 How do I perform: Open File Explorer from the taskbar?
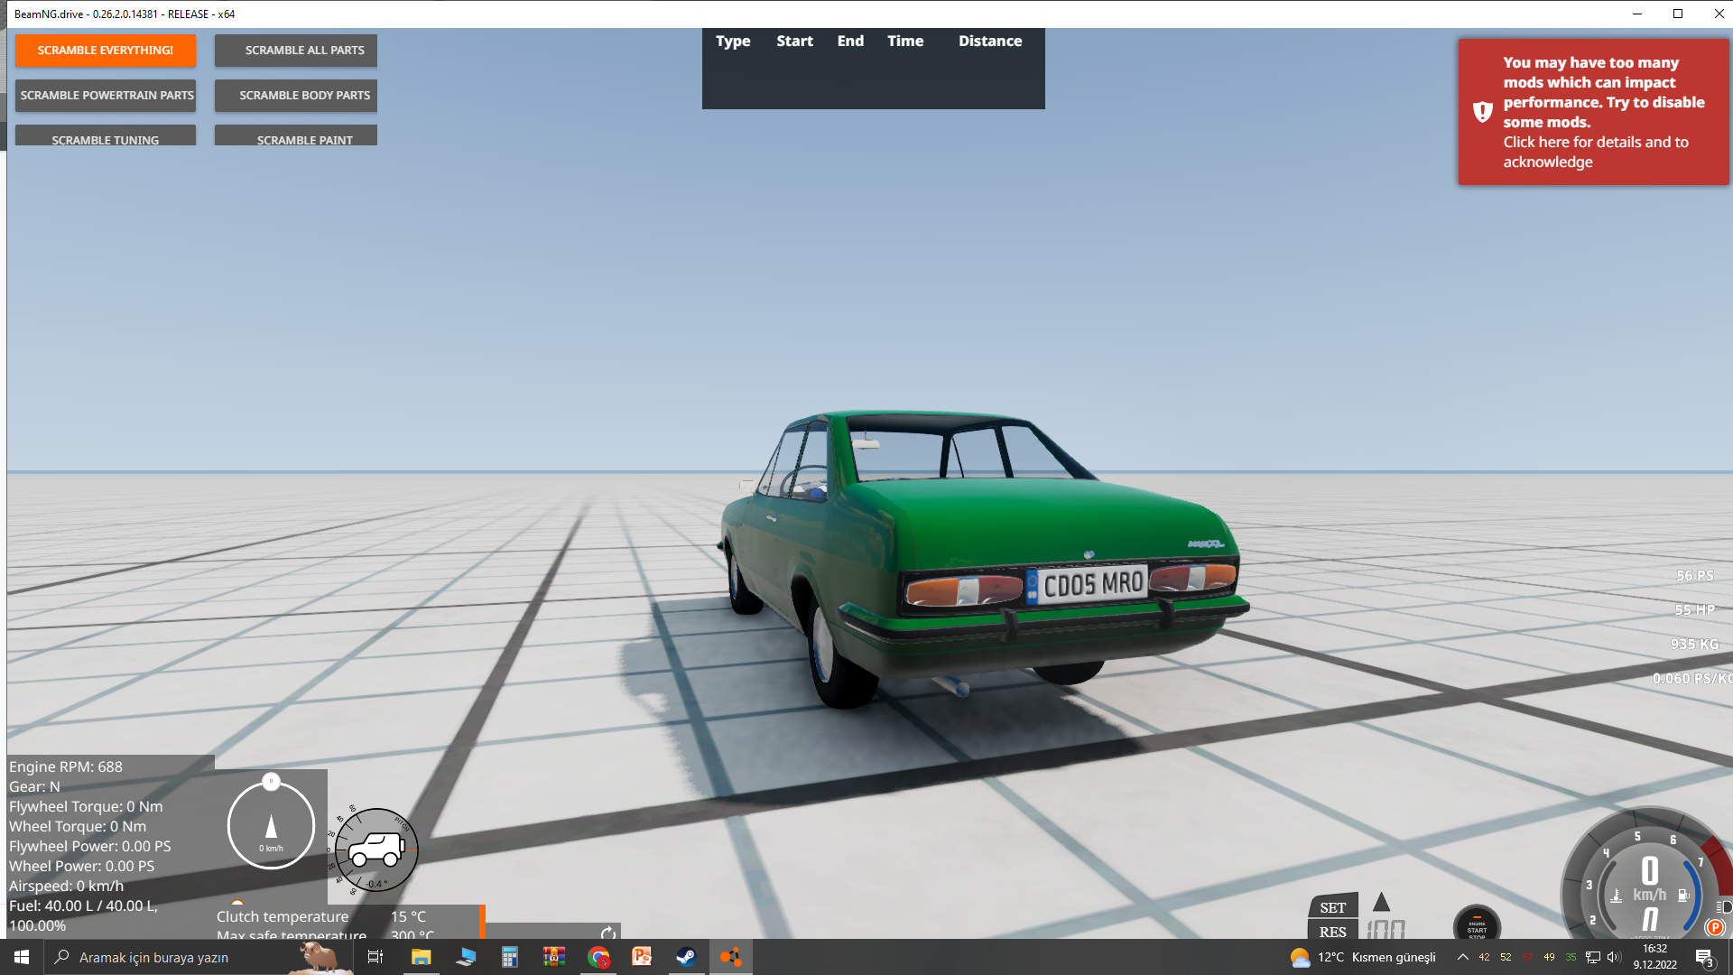pos(421,957)
